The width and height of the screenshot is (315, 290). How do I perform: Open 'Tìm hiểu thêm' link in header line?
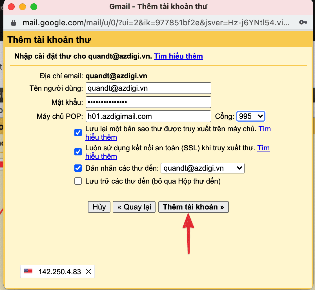(x=178, y=56)
